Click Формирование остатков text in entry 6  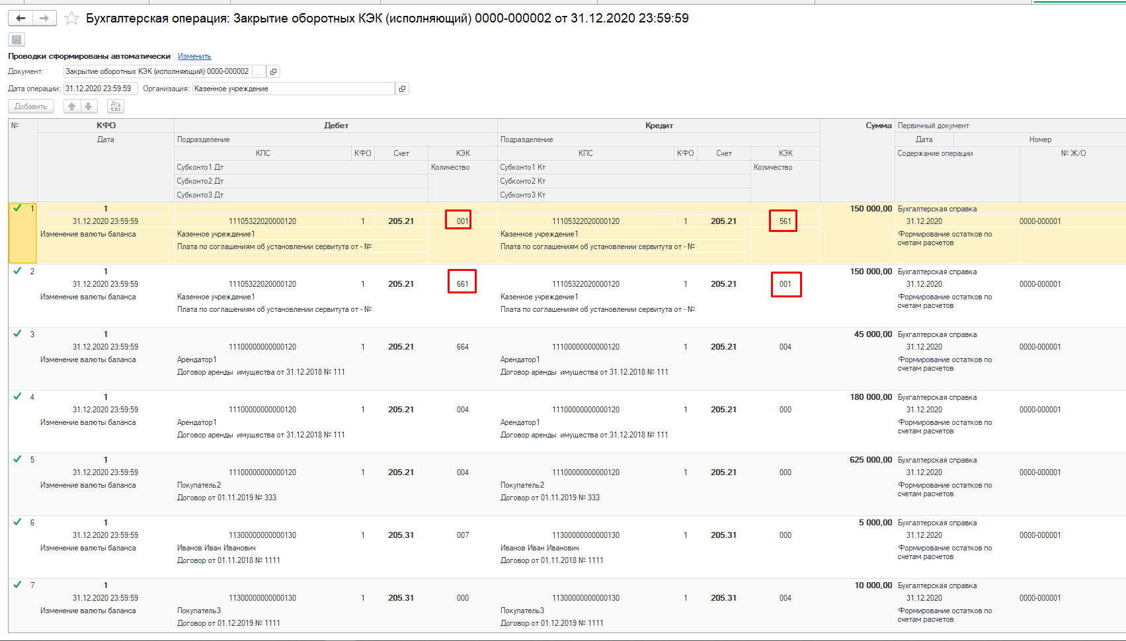coord(945,552)
